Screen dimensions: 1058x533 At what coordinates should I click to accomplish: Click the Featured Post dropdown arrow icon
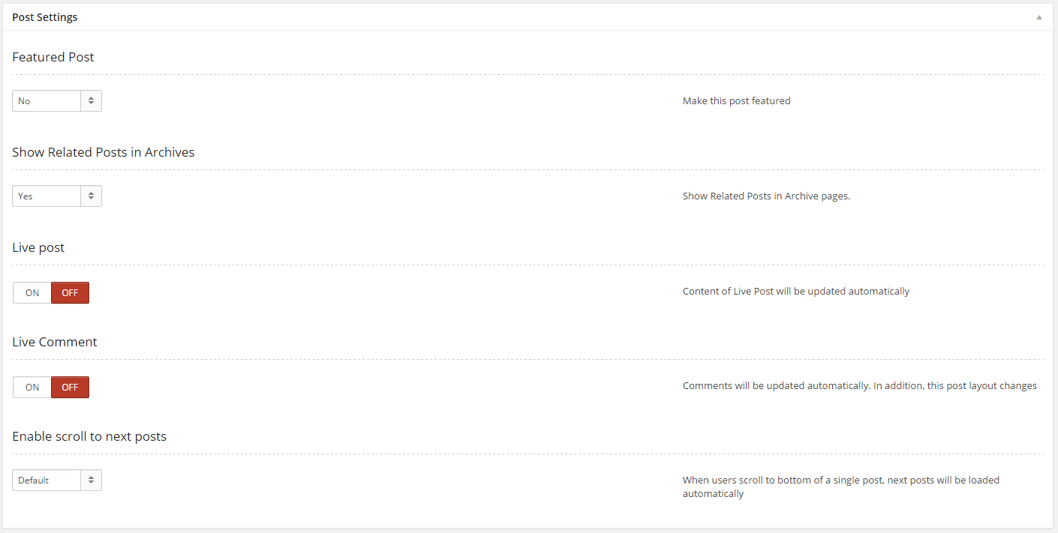point(91,101)
